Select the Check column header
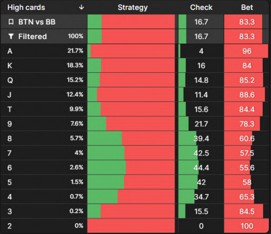This screenshot has height=234, width=271. tap(201, 7)
